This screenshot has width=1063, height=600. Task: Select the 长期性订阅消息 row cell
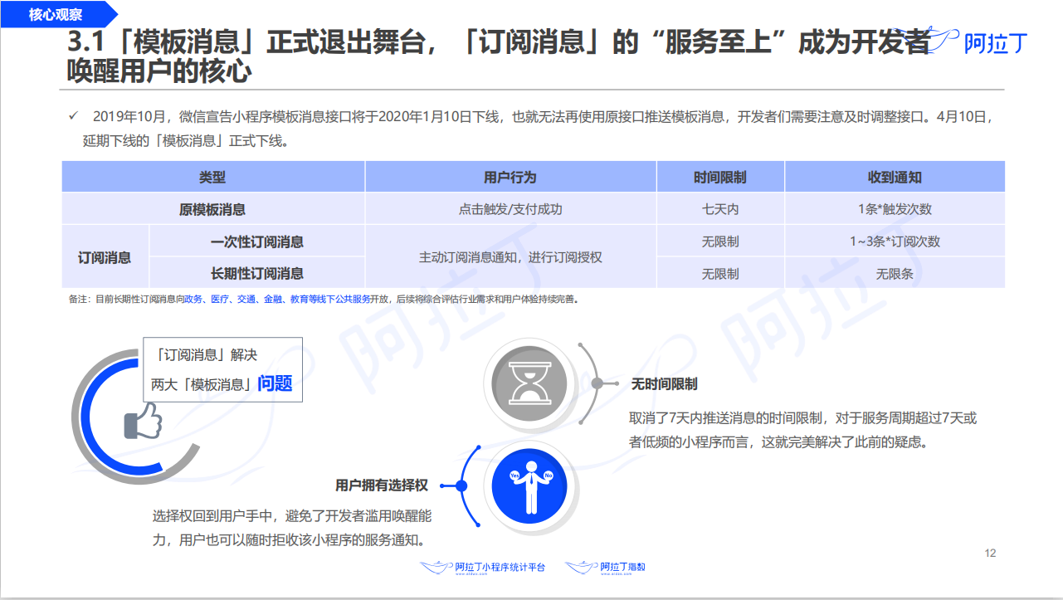click(257, 273)
